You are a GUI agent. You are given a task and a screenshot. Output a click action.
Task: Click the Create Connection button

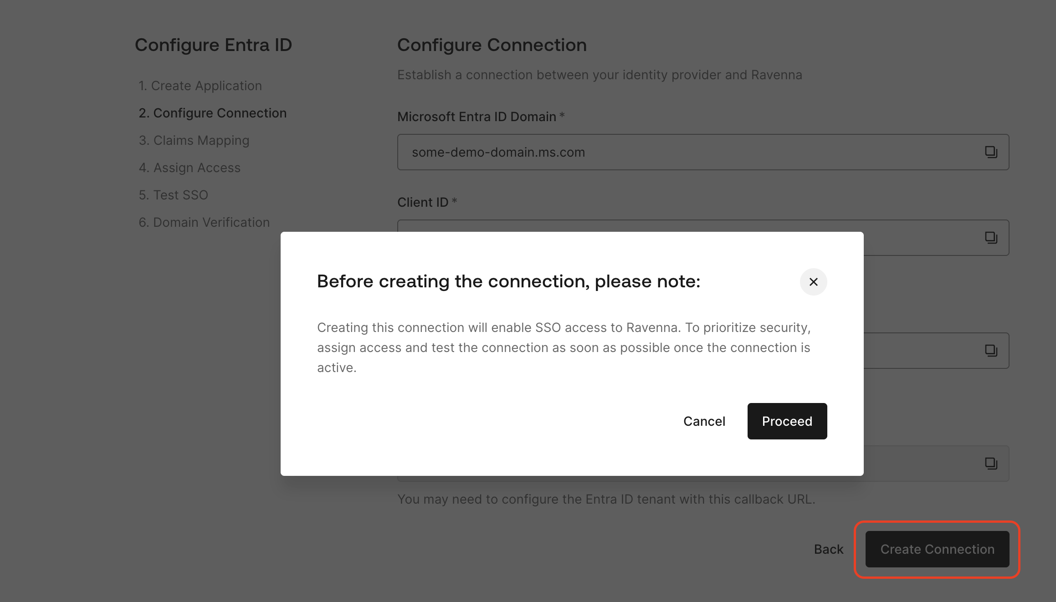point(937,549)
